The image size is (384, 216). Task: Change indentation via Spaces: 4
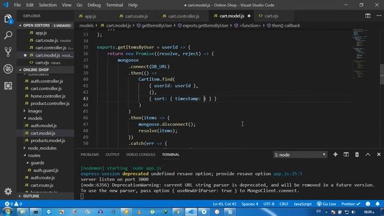click(250, 204)
